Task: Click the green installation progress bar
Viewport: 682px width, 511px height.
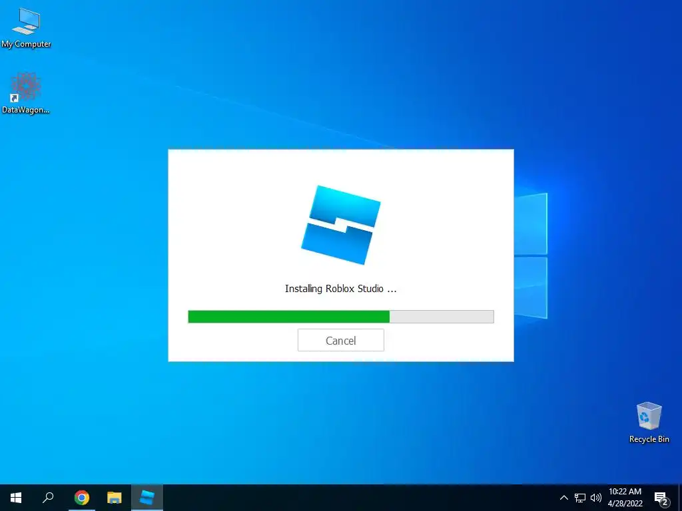Action: pyautogui.click(x=340, y=317)
